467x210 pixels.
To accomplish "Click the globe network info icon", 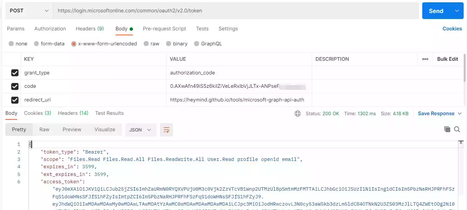I will (x=298, y=114).
